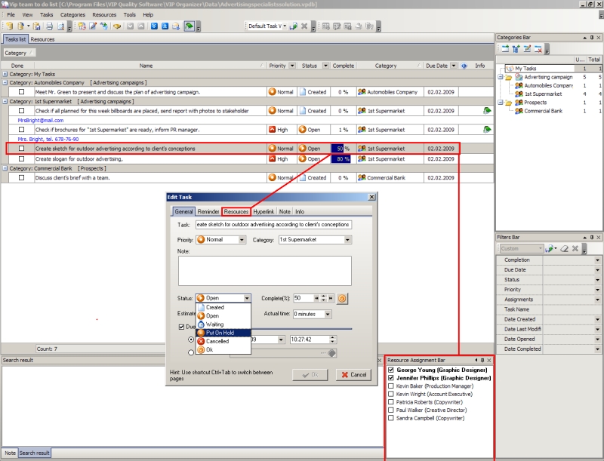Tick Done box for Meet Mr. Green task
The width and height of the screenshot is (604, 461).
(x=21, y=92)
